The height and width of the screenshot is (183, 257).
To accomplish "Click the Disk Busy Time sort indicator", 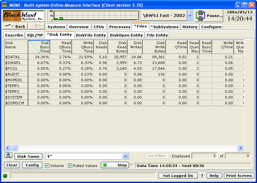I will pyautogui.click(x=39, y=46).
